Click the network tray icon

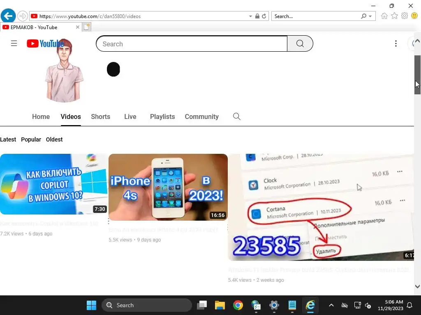point(357,305)
